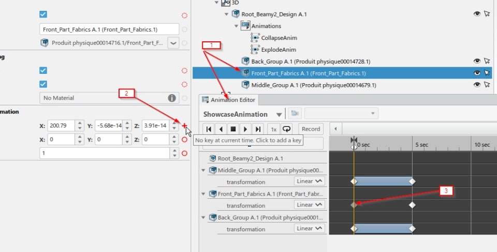
Task: Increase X translation with stepper up
Action: pyautogui.click(x=80, y=123)
